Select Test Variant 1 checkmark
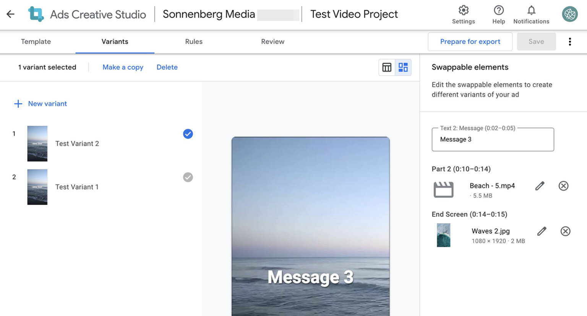 [188, 177]
